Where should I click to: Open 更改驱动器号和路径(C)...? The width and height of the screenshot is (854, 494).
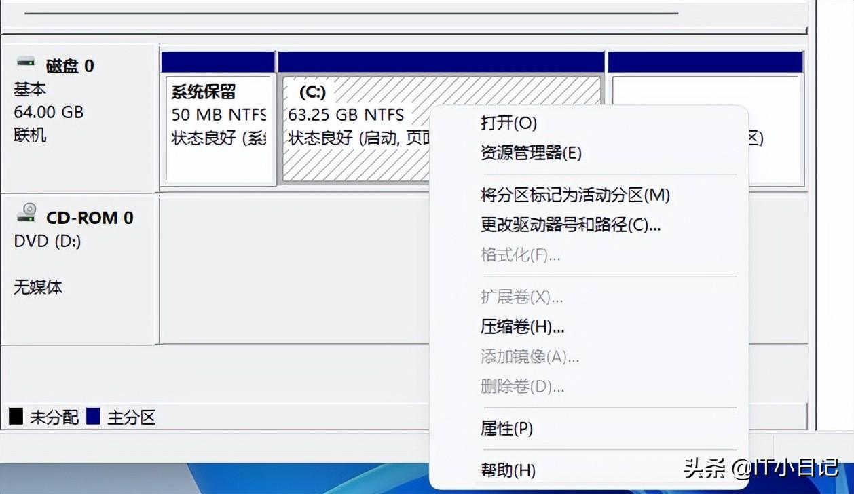coord(570,225)
